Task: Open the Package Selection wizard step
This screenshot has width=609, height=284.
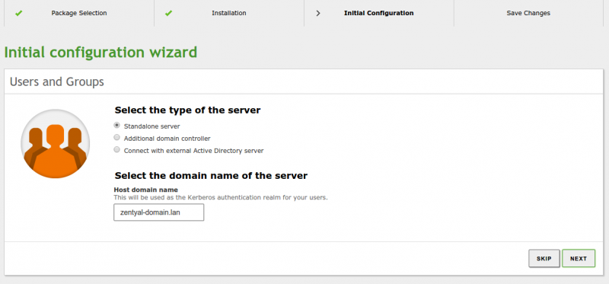Action: click(79, 13)
